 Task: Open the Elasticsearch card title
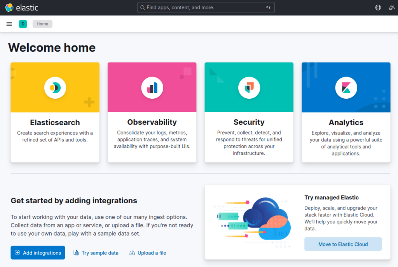55,122
